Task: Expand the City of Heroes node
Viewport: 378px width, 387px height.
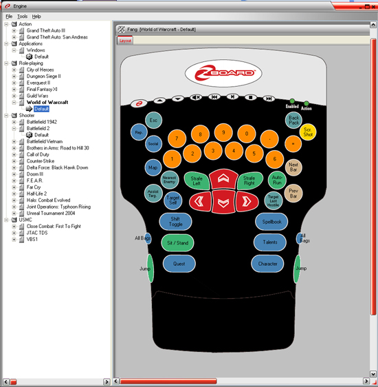Action: (x=14, y=70)
